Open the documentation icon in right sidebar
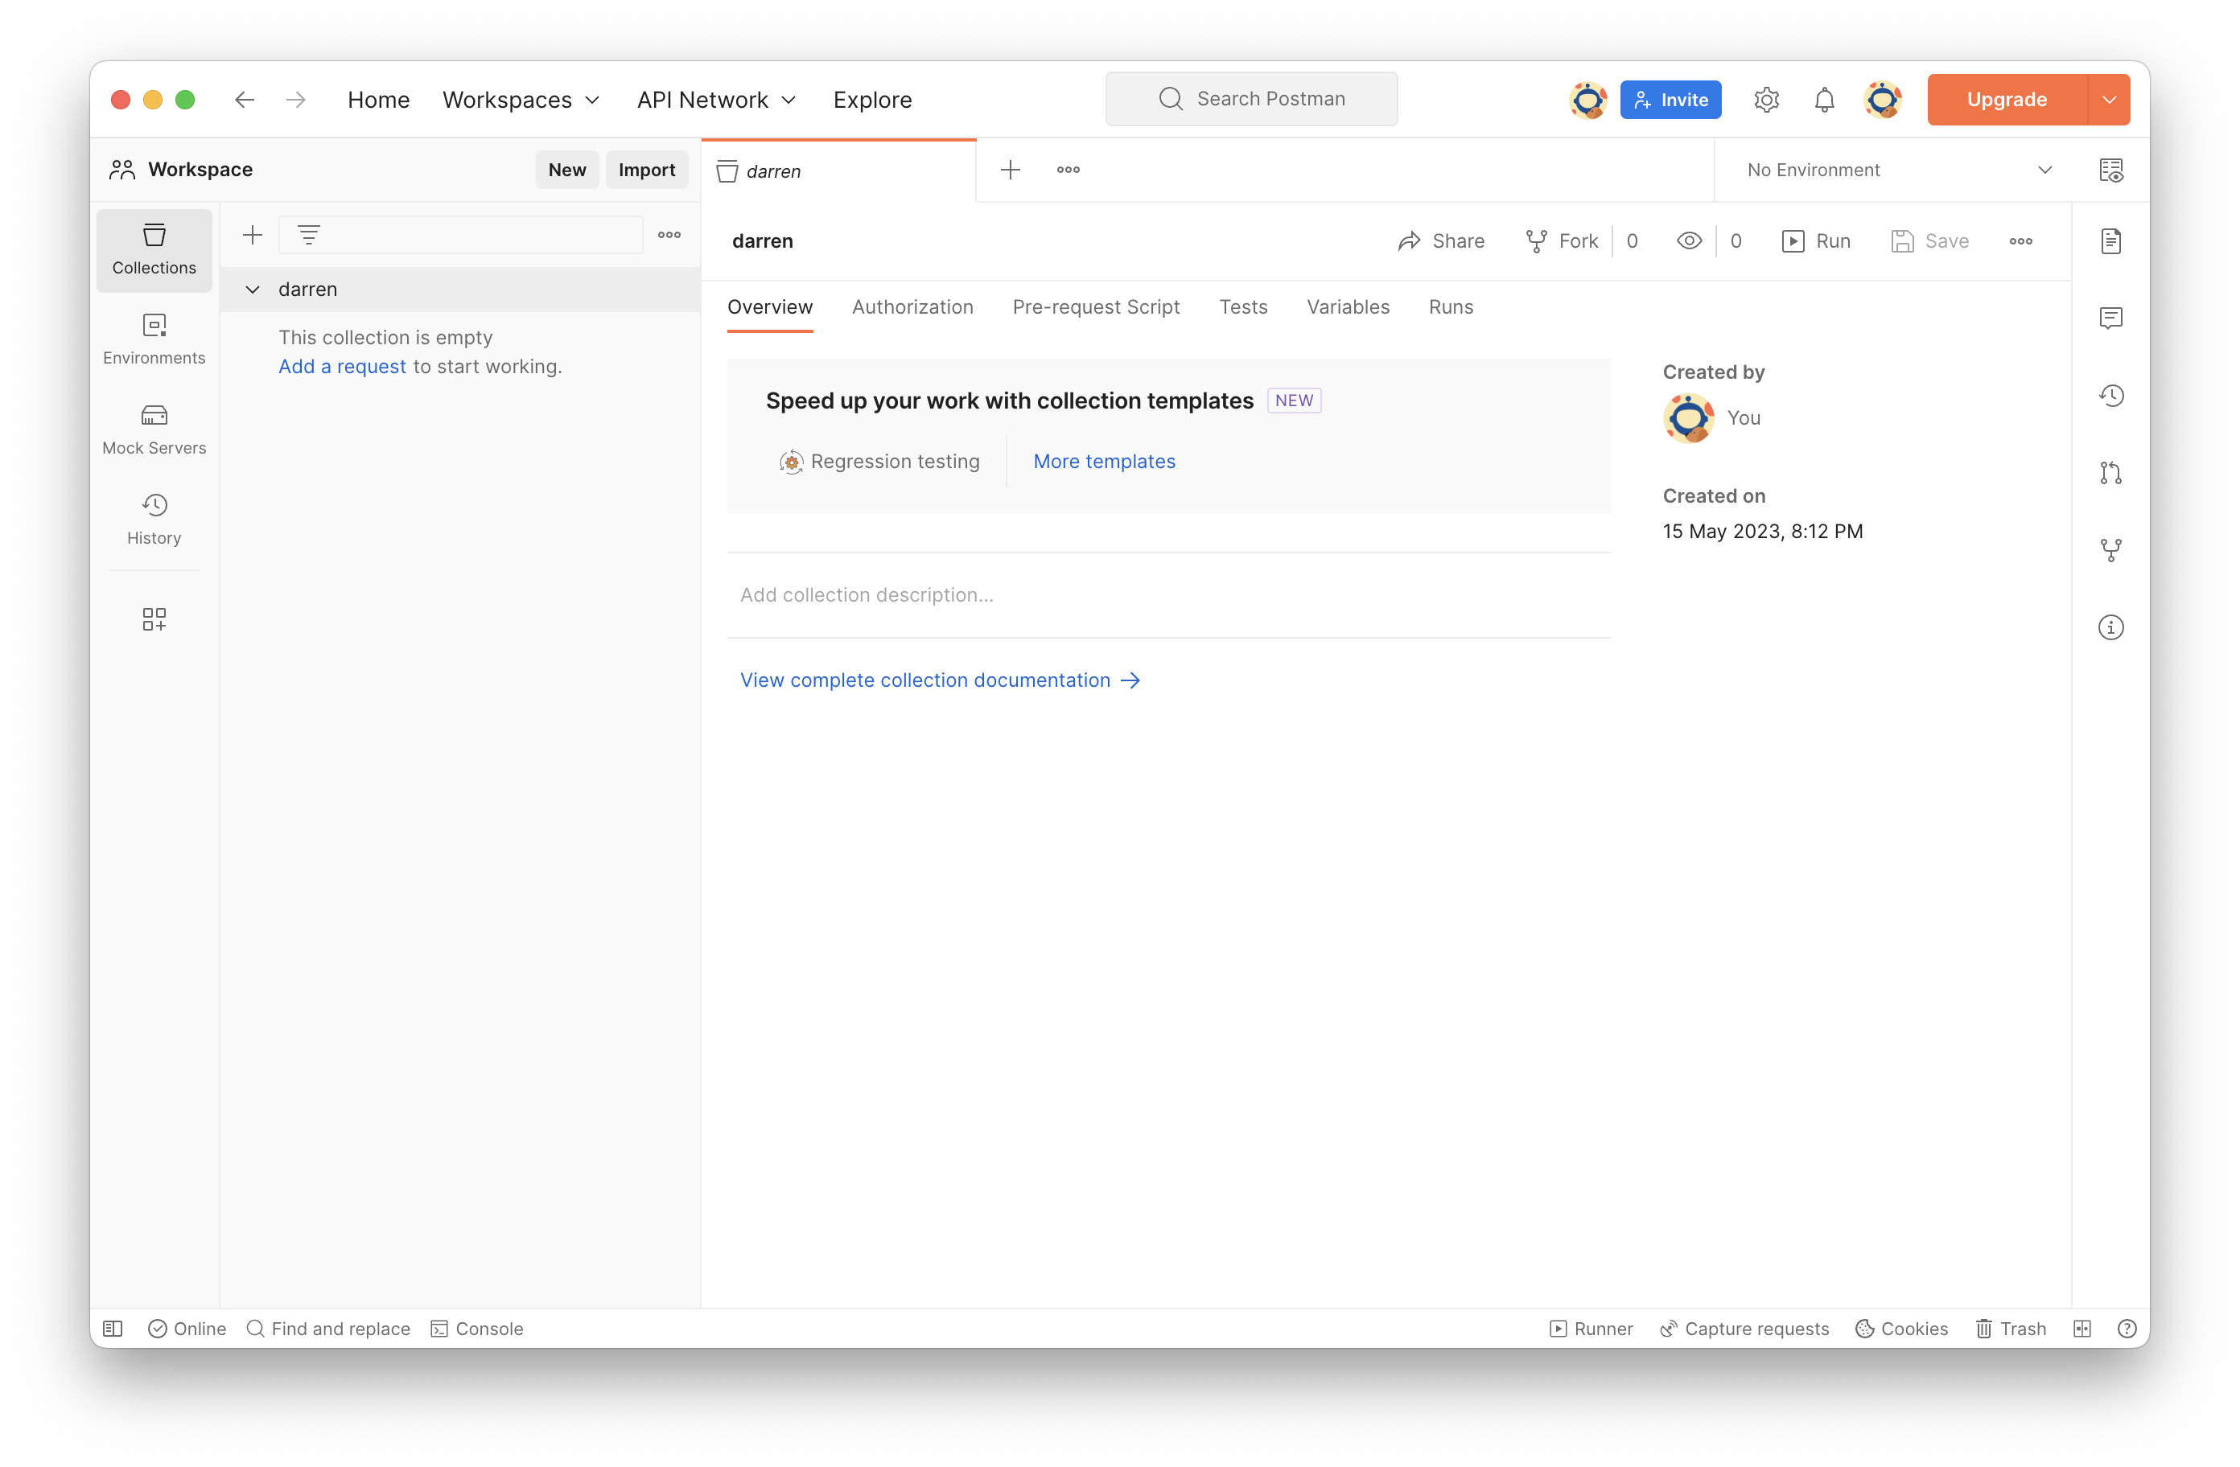Viewport: 2240px width, 1467px height. [x=2110, y=242]
